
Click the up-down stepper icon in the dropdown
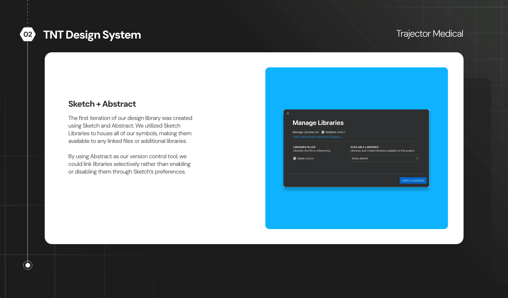[417, 158]
